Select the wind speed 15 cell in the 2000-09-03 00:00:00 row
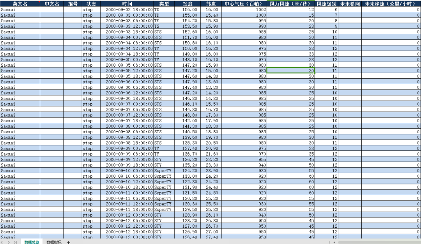421x244 pixels. click(291, 15)
